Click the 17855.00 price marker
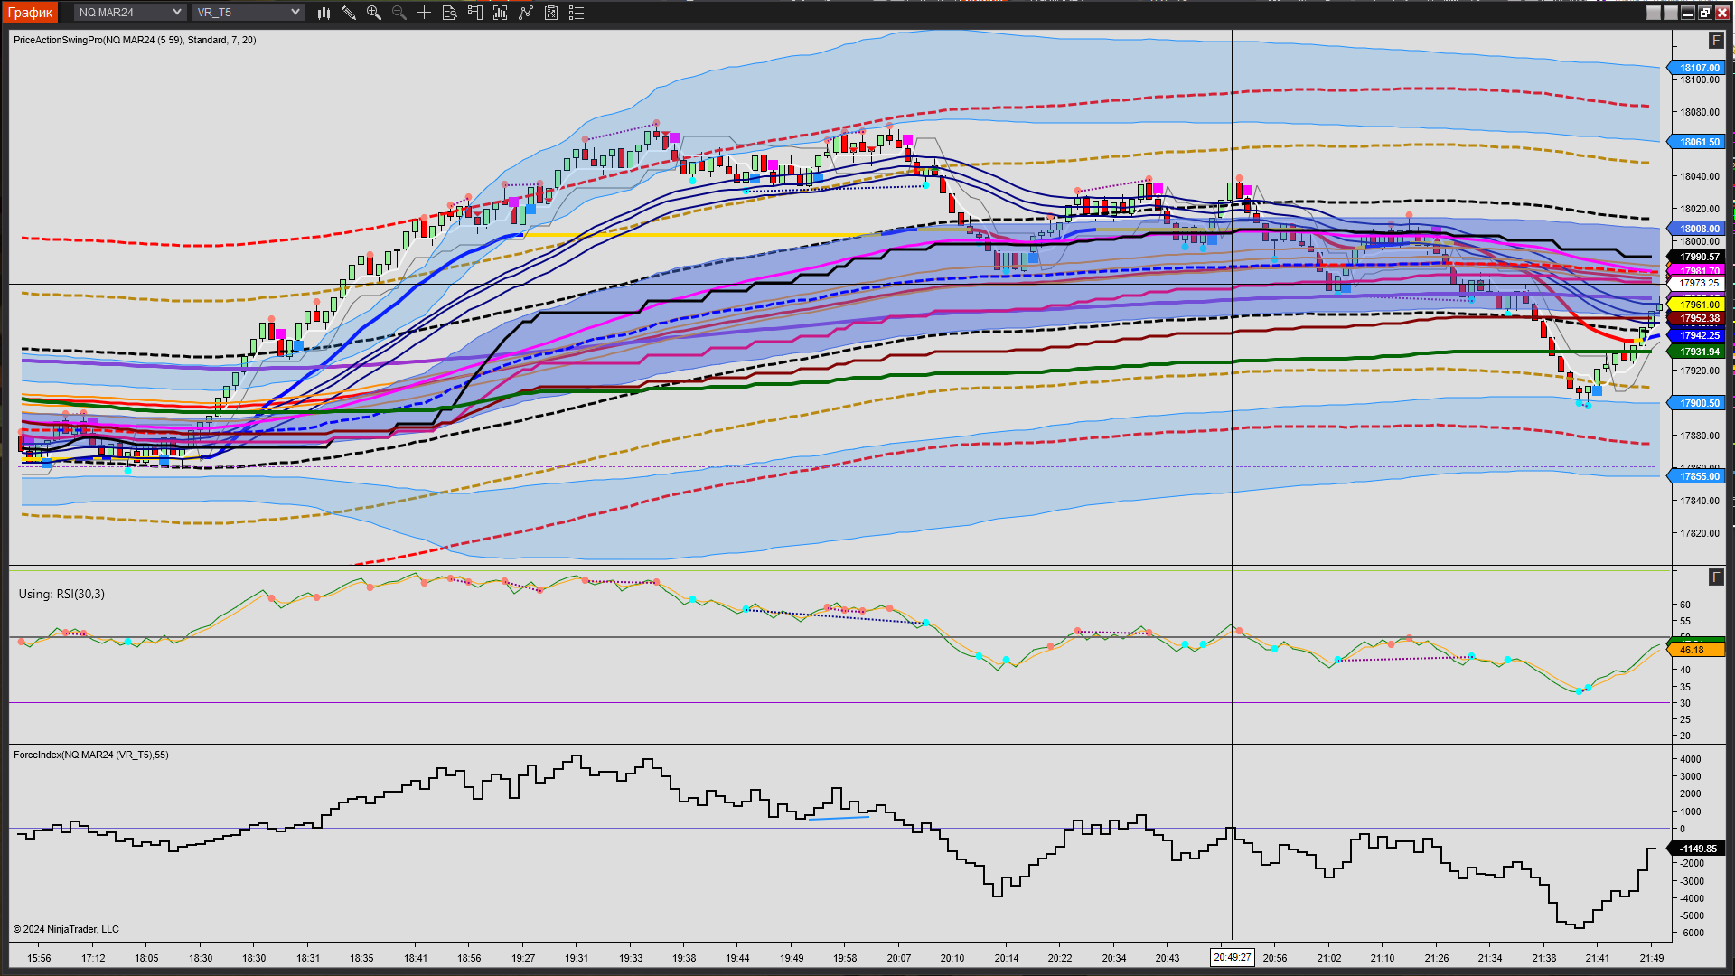The width and height of the screenshot is (1735, 976). [1697, 476]
